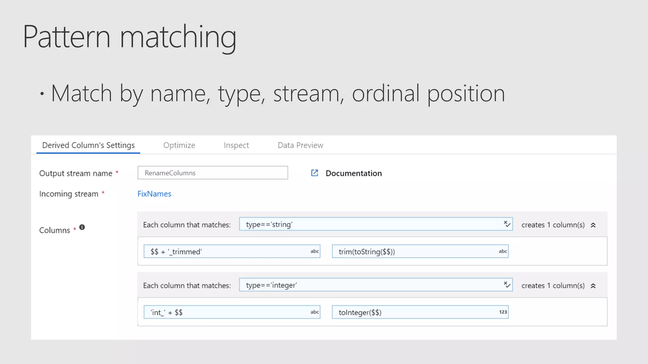Click expression icon in type=='integer' field
648x364 pixels.
point(507,285)
